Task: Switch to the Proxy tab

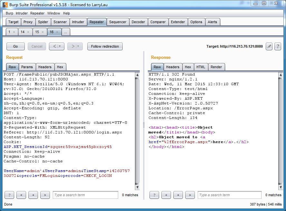Action: 28,22
